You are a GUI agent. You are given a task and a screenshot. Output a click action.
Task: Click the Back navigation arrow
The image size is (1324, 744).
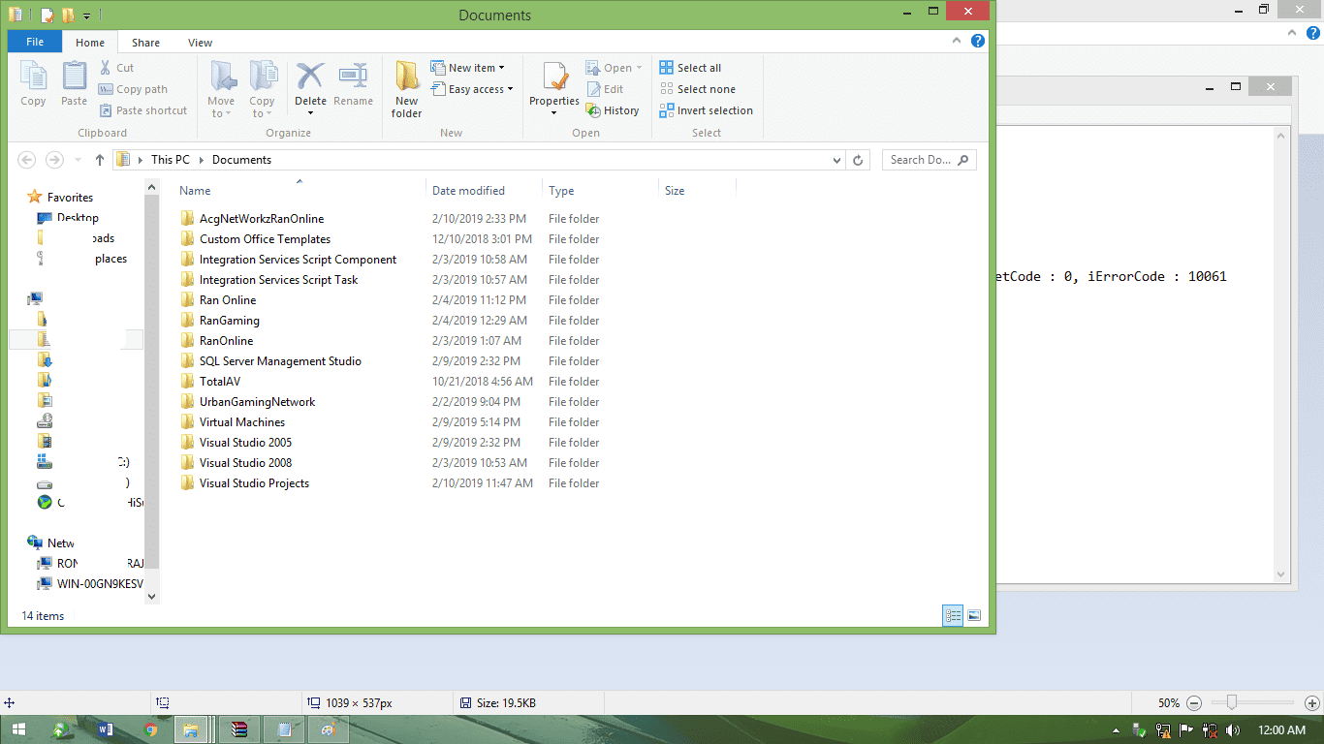(x=27, y=160)
